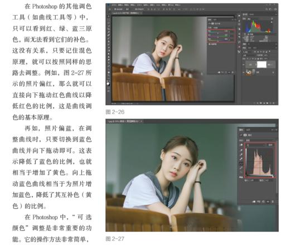Image resolution: width=290 pixels, height=245 pixels.
Task: Click the add layer mask icon in Layers panel
Action: [x=260, y=103]
